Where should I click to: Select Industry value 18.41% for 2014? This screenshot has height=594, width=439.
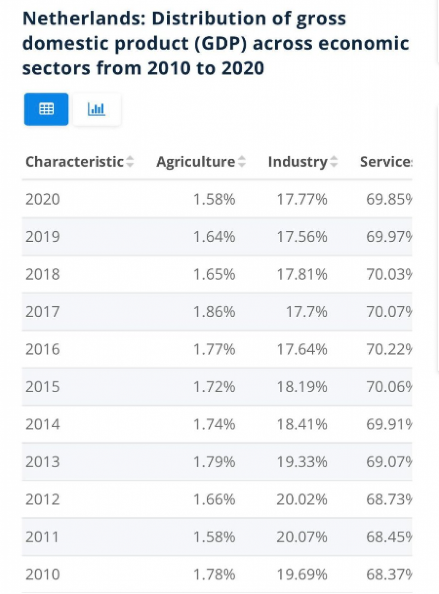(x=302, y=424)
